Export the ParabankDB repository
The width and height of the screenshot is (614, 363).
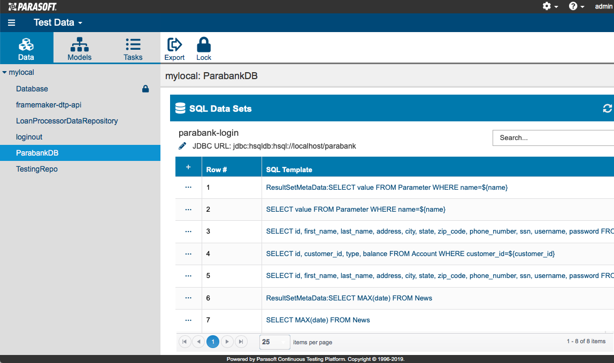174,49
